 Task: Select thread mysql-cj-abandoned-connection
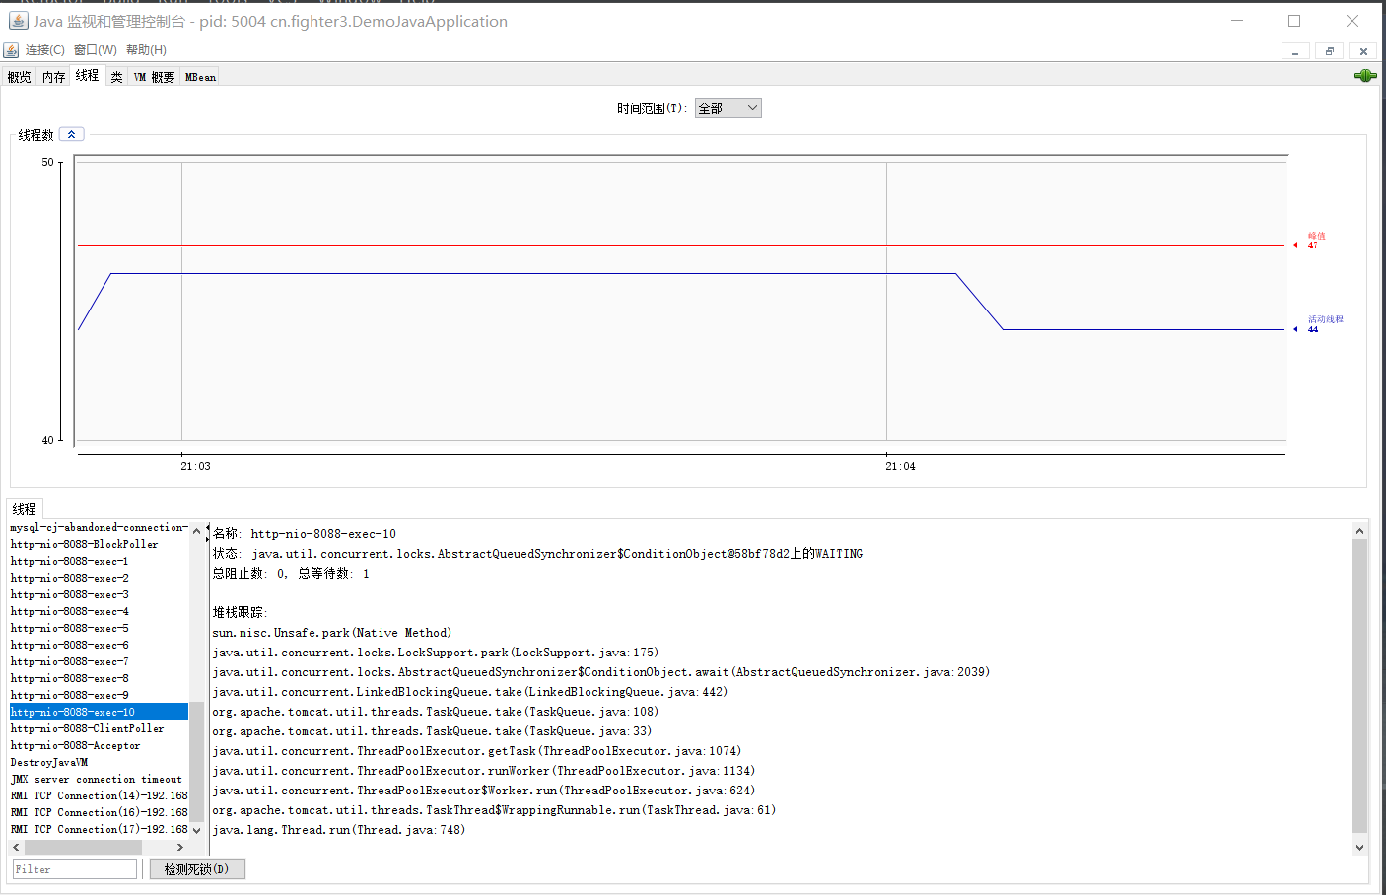99,528
